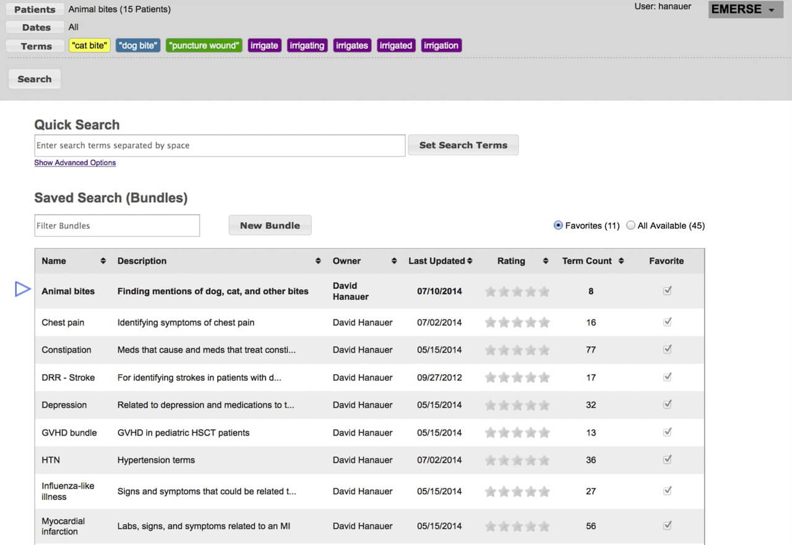Sort bundles by Owner

tap(394, 261)
